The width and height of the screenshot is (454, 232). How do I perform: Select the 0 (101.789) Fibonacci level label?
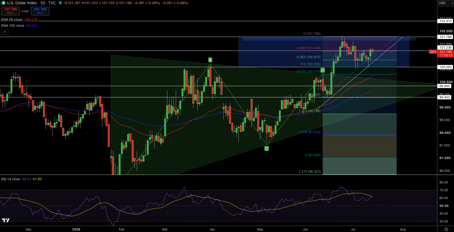[x=312, y=34]
